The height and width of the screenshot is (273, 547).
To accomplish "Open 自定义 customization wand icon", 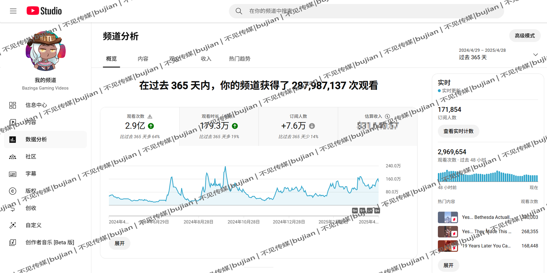I will [13, 225].
